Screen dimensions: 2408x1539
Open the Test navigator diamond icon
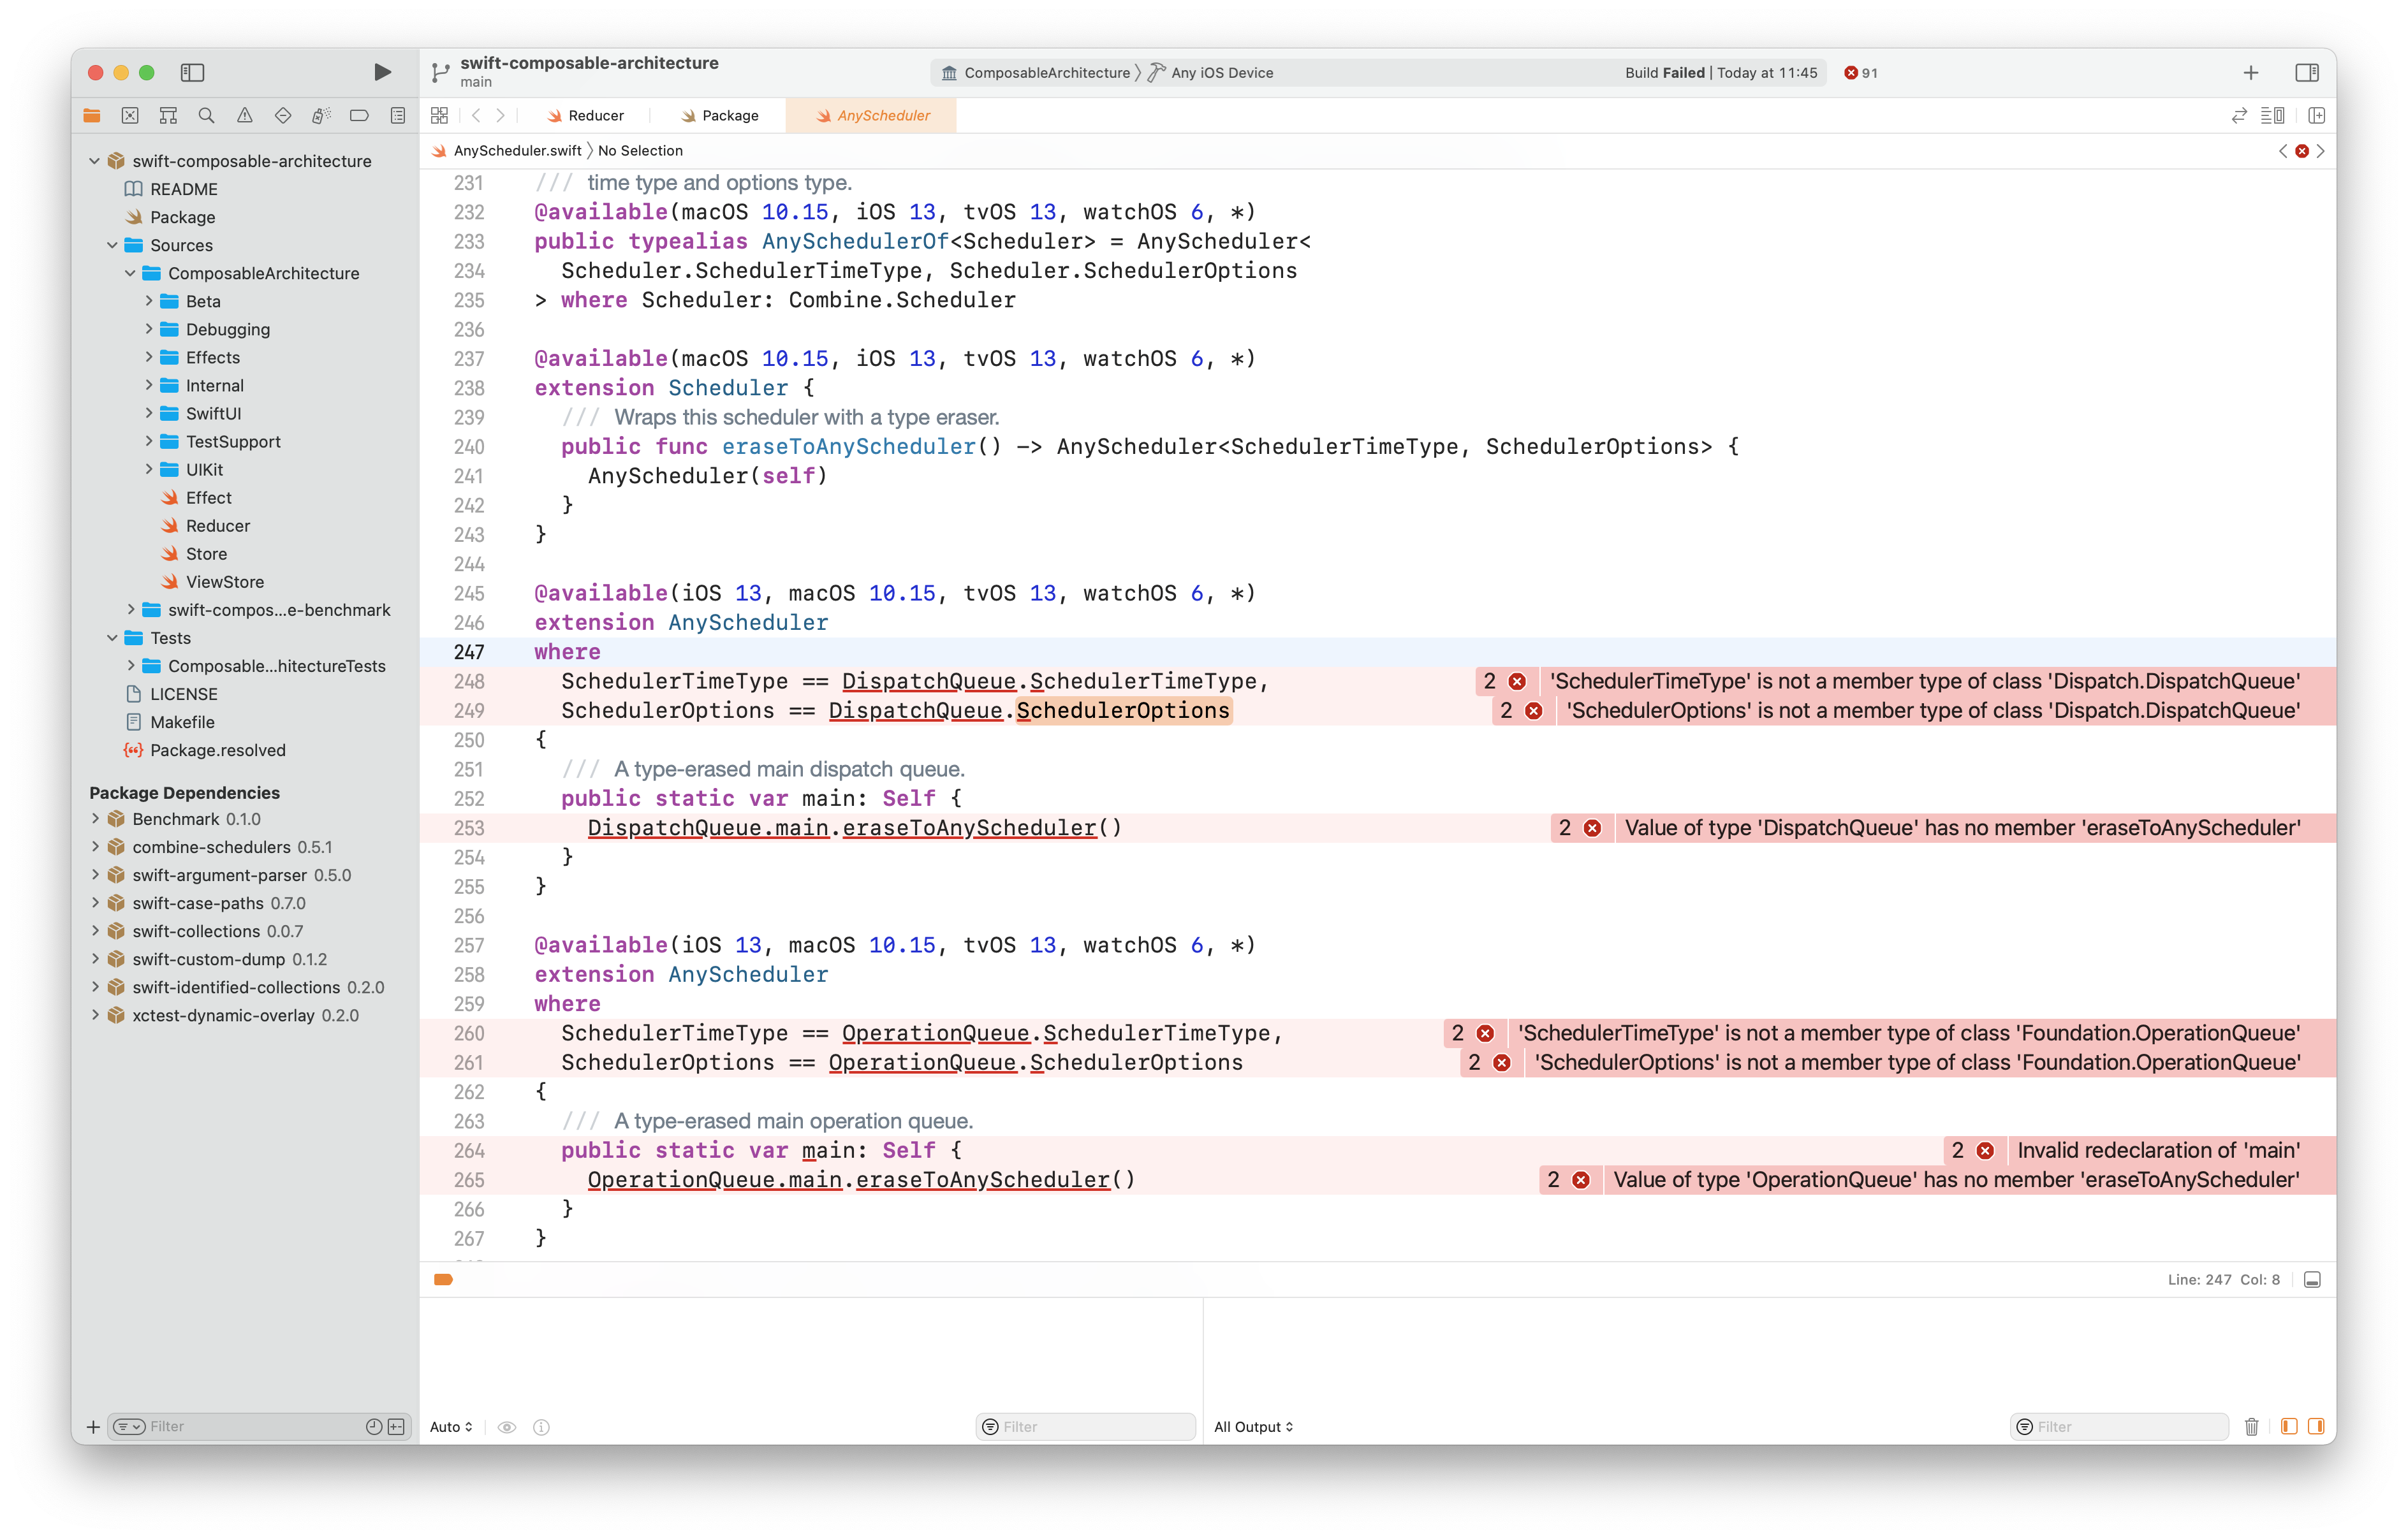(x=283, y=115)
